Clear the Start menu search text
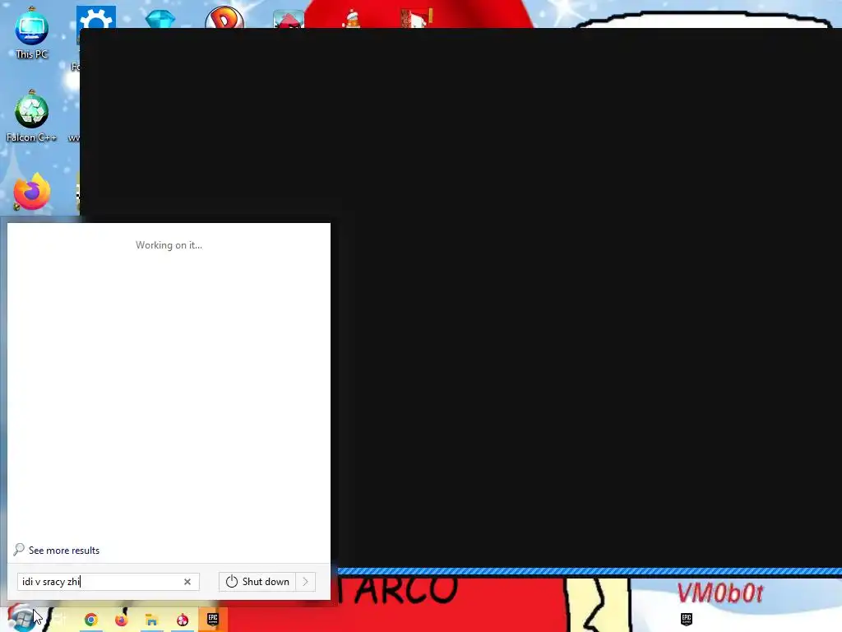The height and width of the screenshot is (632, 842). pos(187,582)
